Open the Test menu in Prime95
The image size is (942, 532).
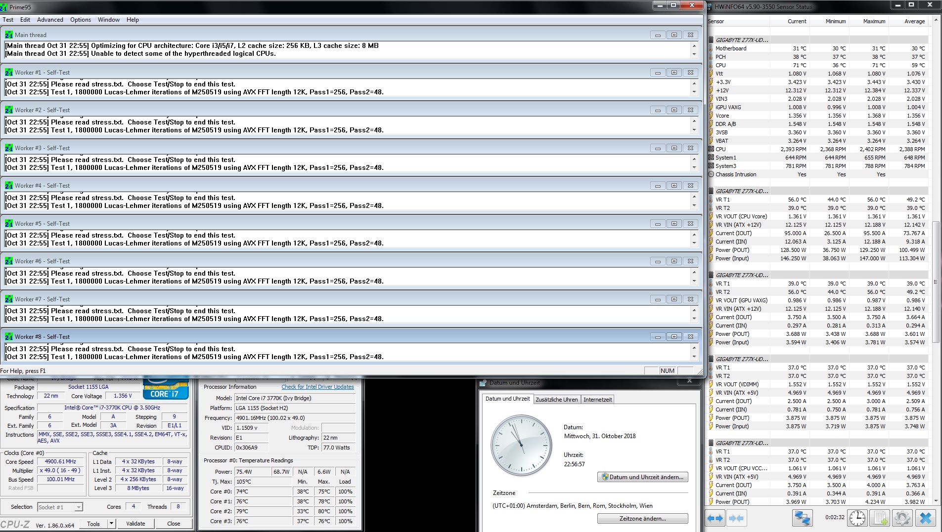[8, 20]
